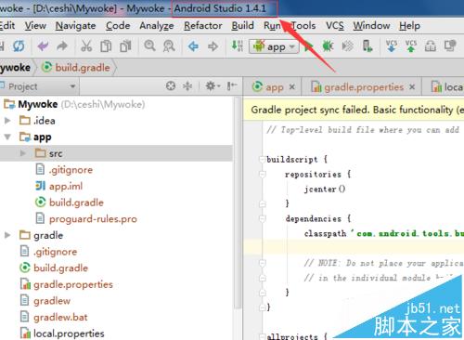
Task: Fold the repositories block in editor
Action: click(263, 175)
